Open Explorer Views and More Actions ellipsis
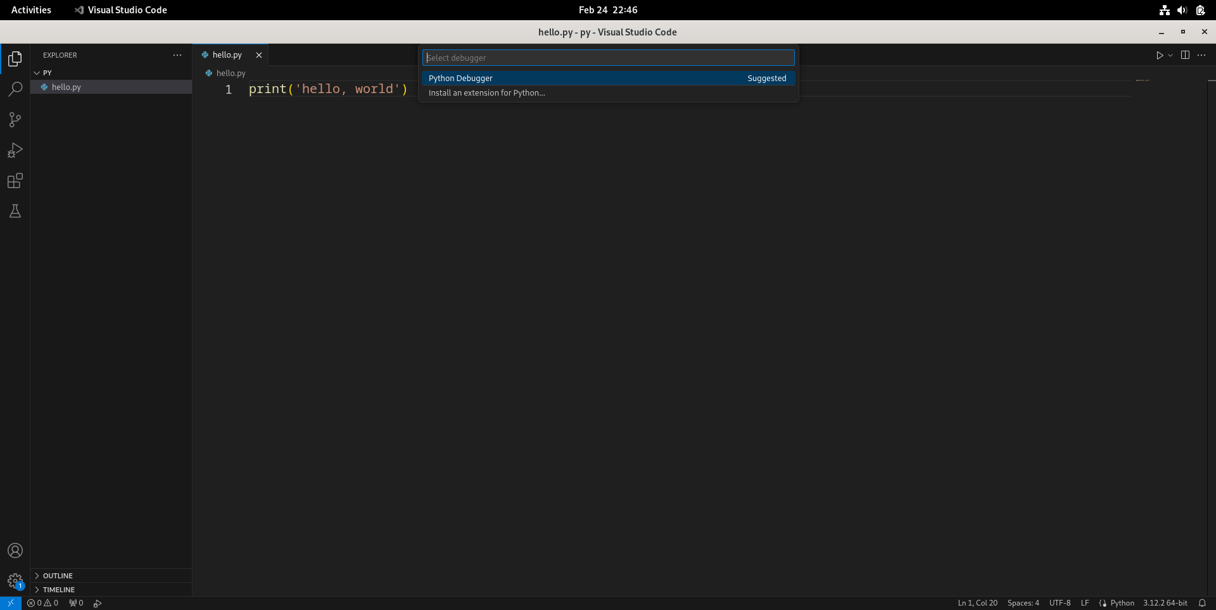 [177, 55]
